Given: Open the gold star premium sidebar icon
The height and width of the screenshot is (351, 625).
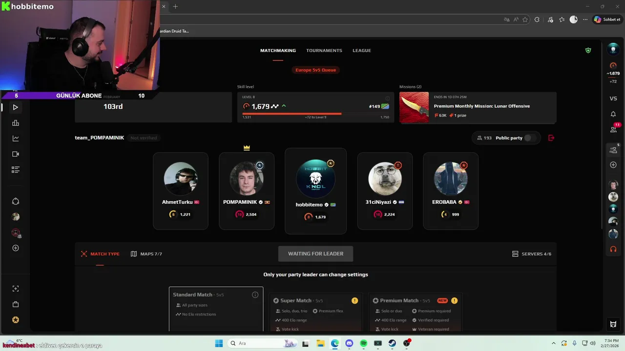Looking at the screenshot, I should click(16, 320).
